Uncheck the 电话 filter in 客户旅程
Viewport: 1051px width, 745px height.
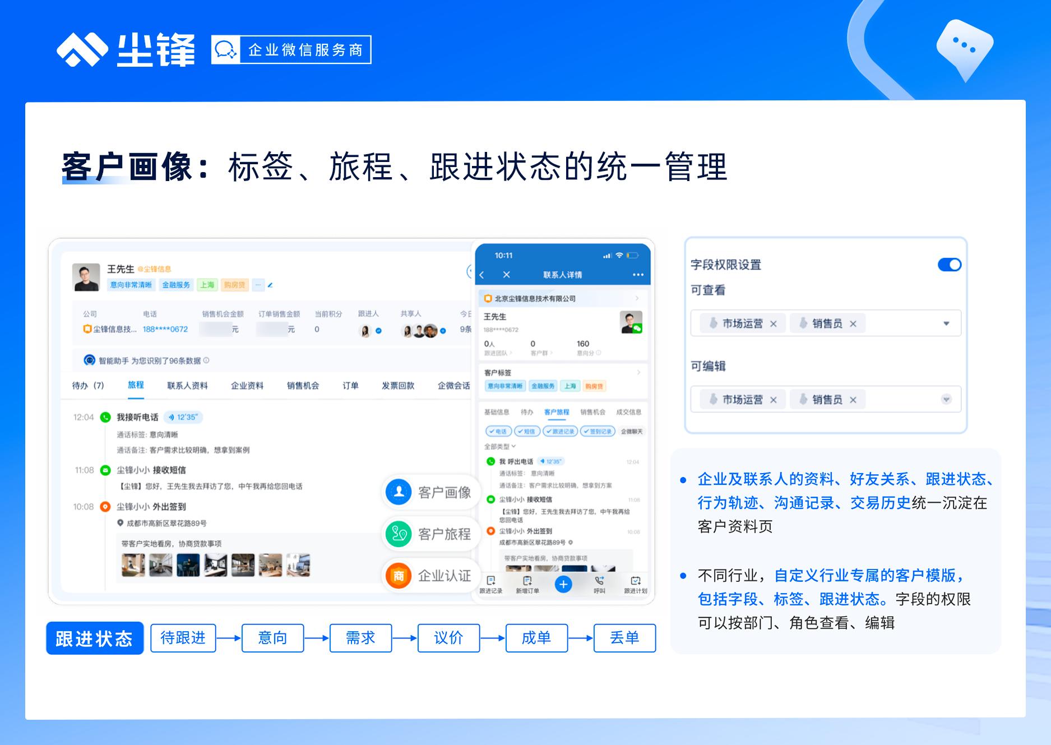coord(499,431)
